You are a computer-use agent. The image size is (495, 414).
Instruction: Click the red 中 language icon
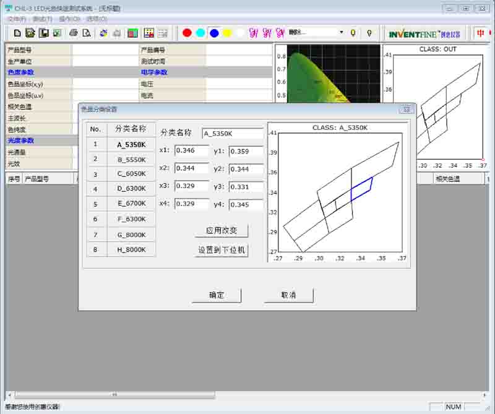481,33
